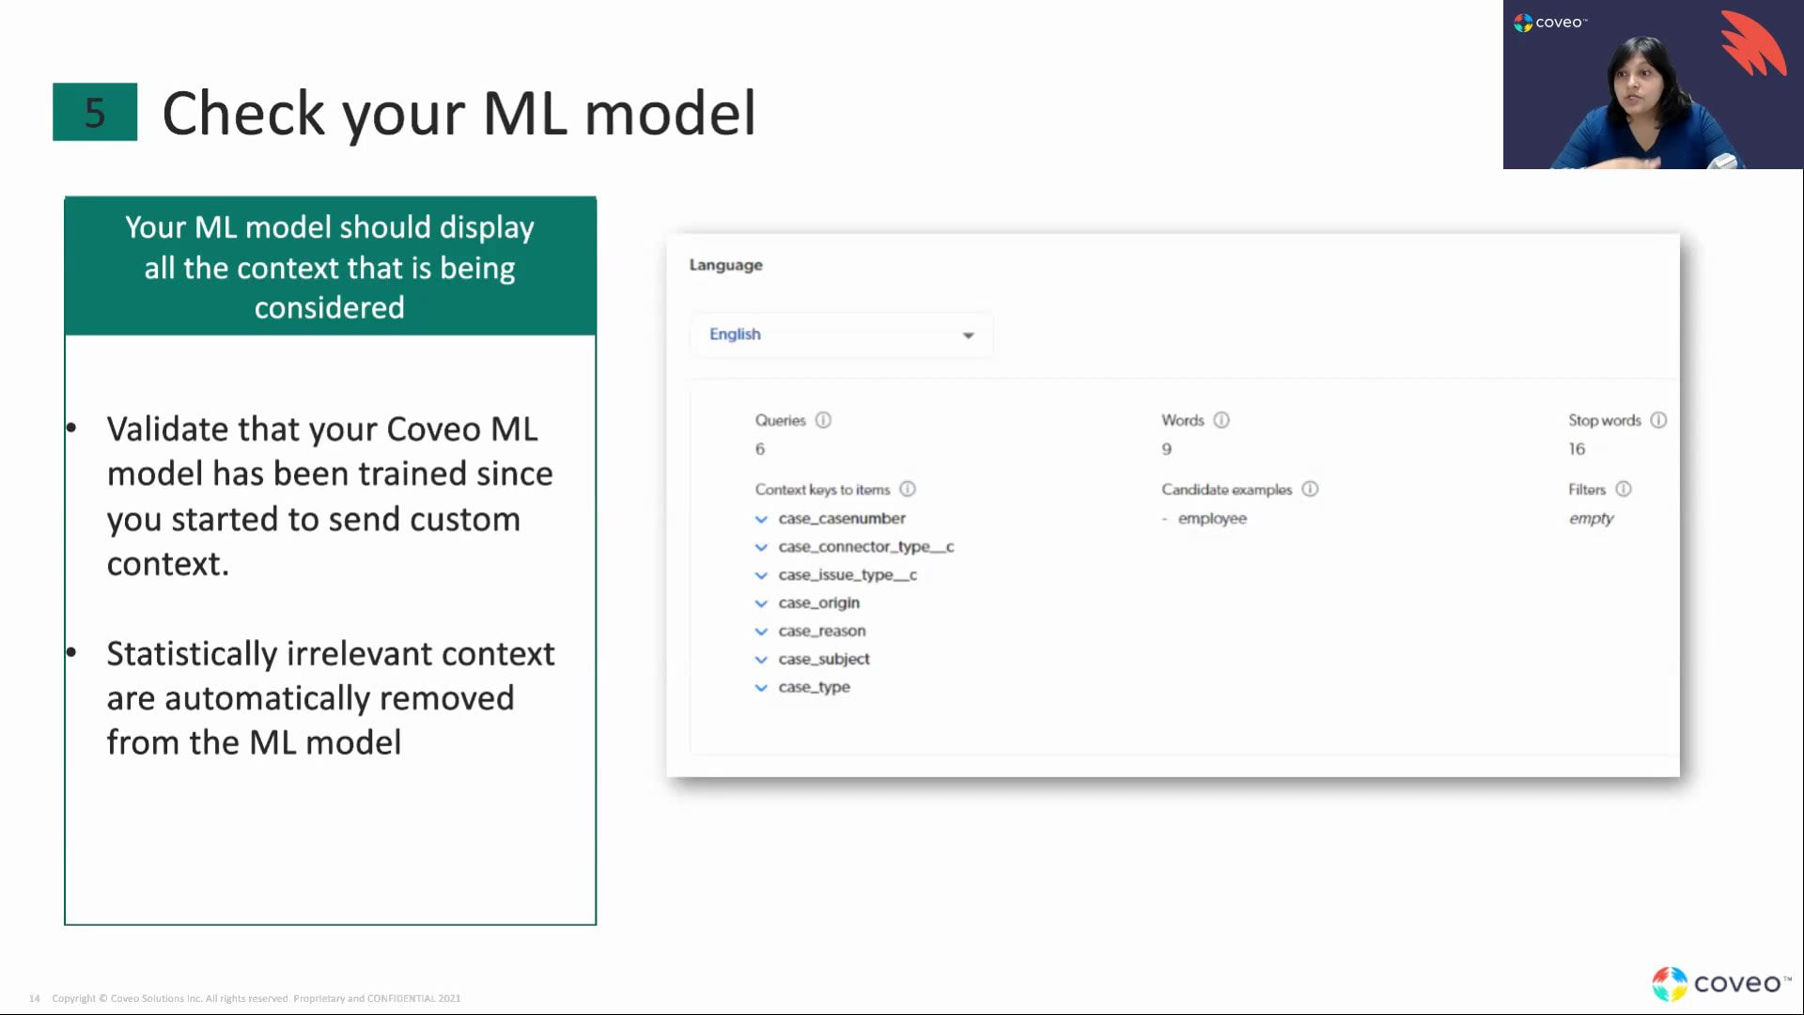
Task: Click the green step number 5 badge
Action: pyautogui.click(x=95, y=112)
